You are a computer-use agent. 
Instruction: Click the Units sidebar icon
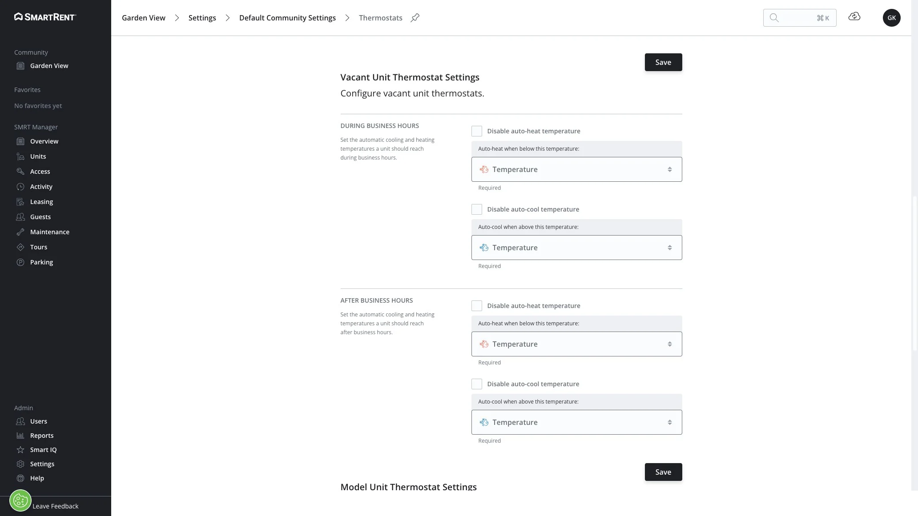click(20, 156)
